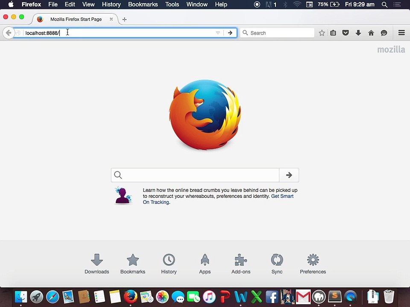Click the Go arrow in address bar
Screen dimensions: 410x307
(x=230, y=33)
